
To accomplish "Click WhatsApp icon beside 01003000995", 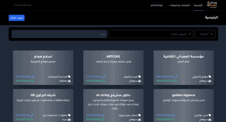I will tap(104, 81).
